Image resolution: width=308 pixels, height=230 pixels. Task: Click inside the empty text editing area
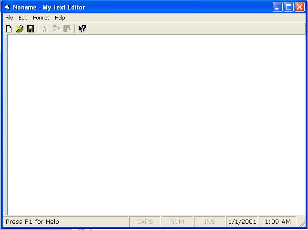tap(156, 125)
